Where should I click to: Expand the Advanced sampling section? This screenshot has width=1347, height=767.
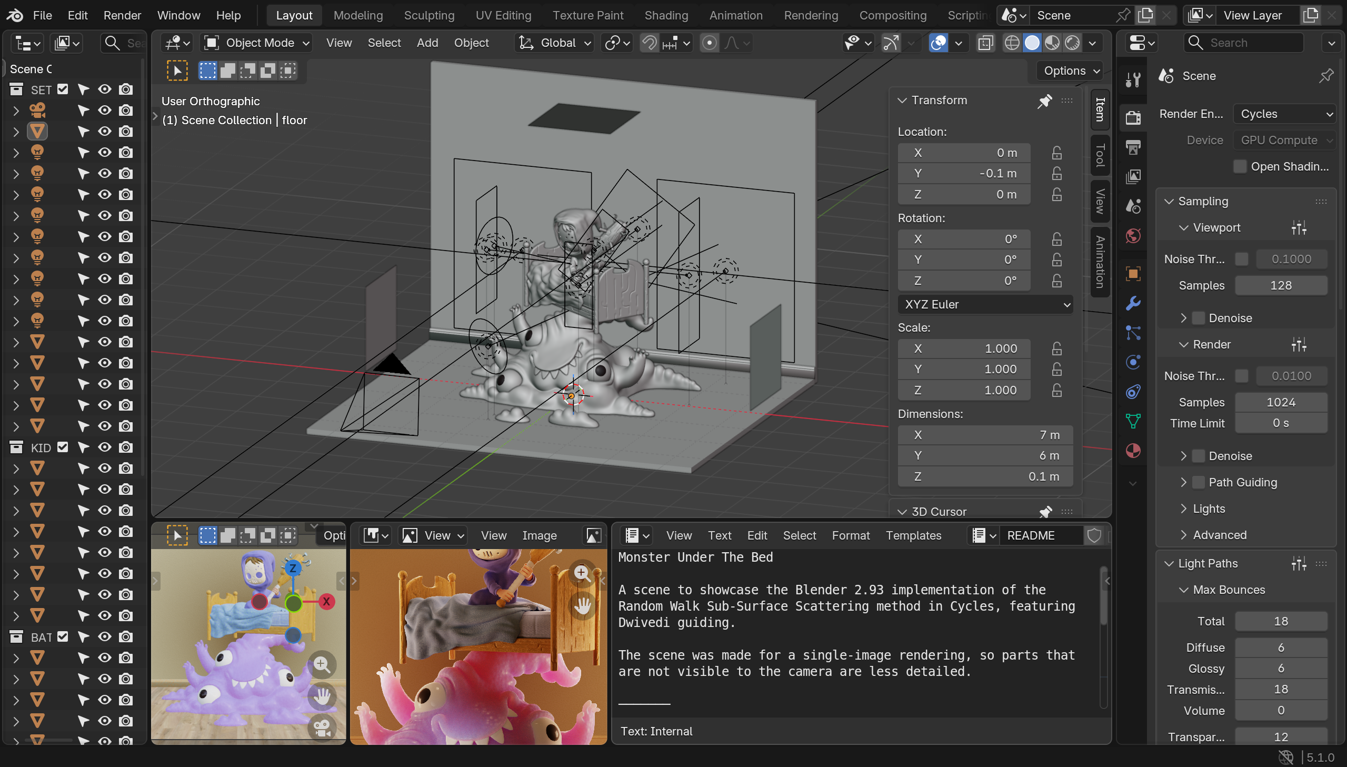pyautogui.click(x=1219, y=535)
